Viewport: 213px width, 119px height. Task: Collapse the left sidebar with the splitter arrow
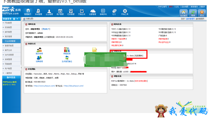21,68
